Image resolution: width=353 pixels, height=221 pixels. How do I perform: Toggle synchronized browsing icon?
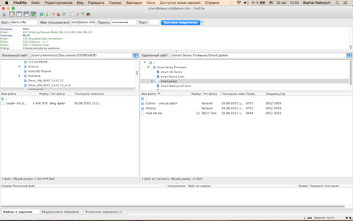83,14
